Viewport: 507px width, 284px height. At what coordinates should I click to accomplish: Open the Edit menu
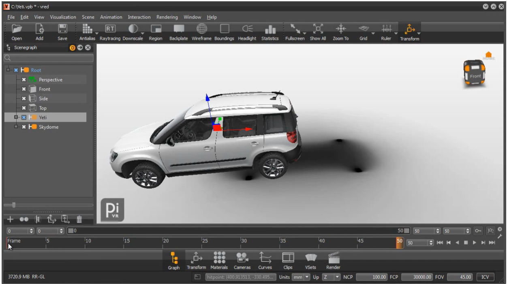[x=25, y=17]
